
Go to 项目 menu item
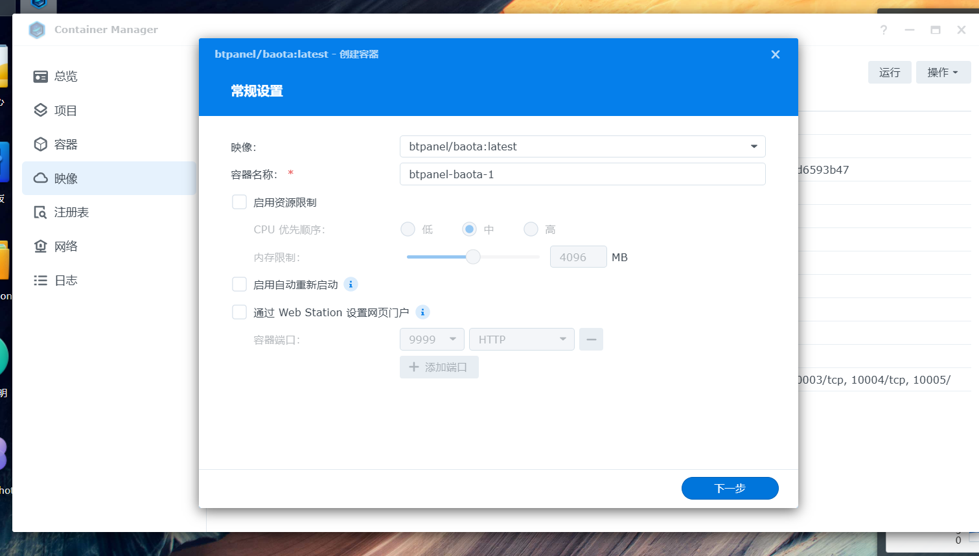pyautogui.click(x=109, y=110)
